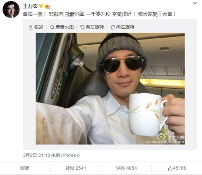Screen dimensions: 202x175
Task: Click 收藏 to favorite this post
Action: [25, 168]
